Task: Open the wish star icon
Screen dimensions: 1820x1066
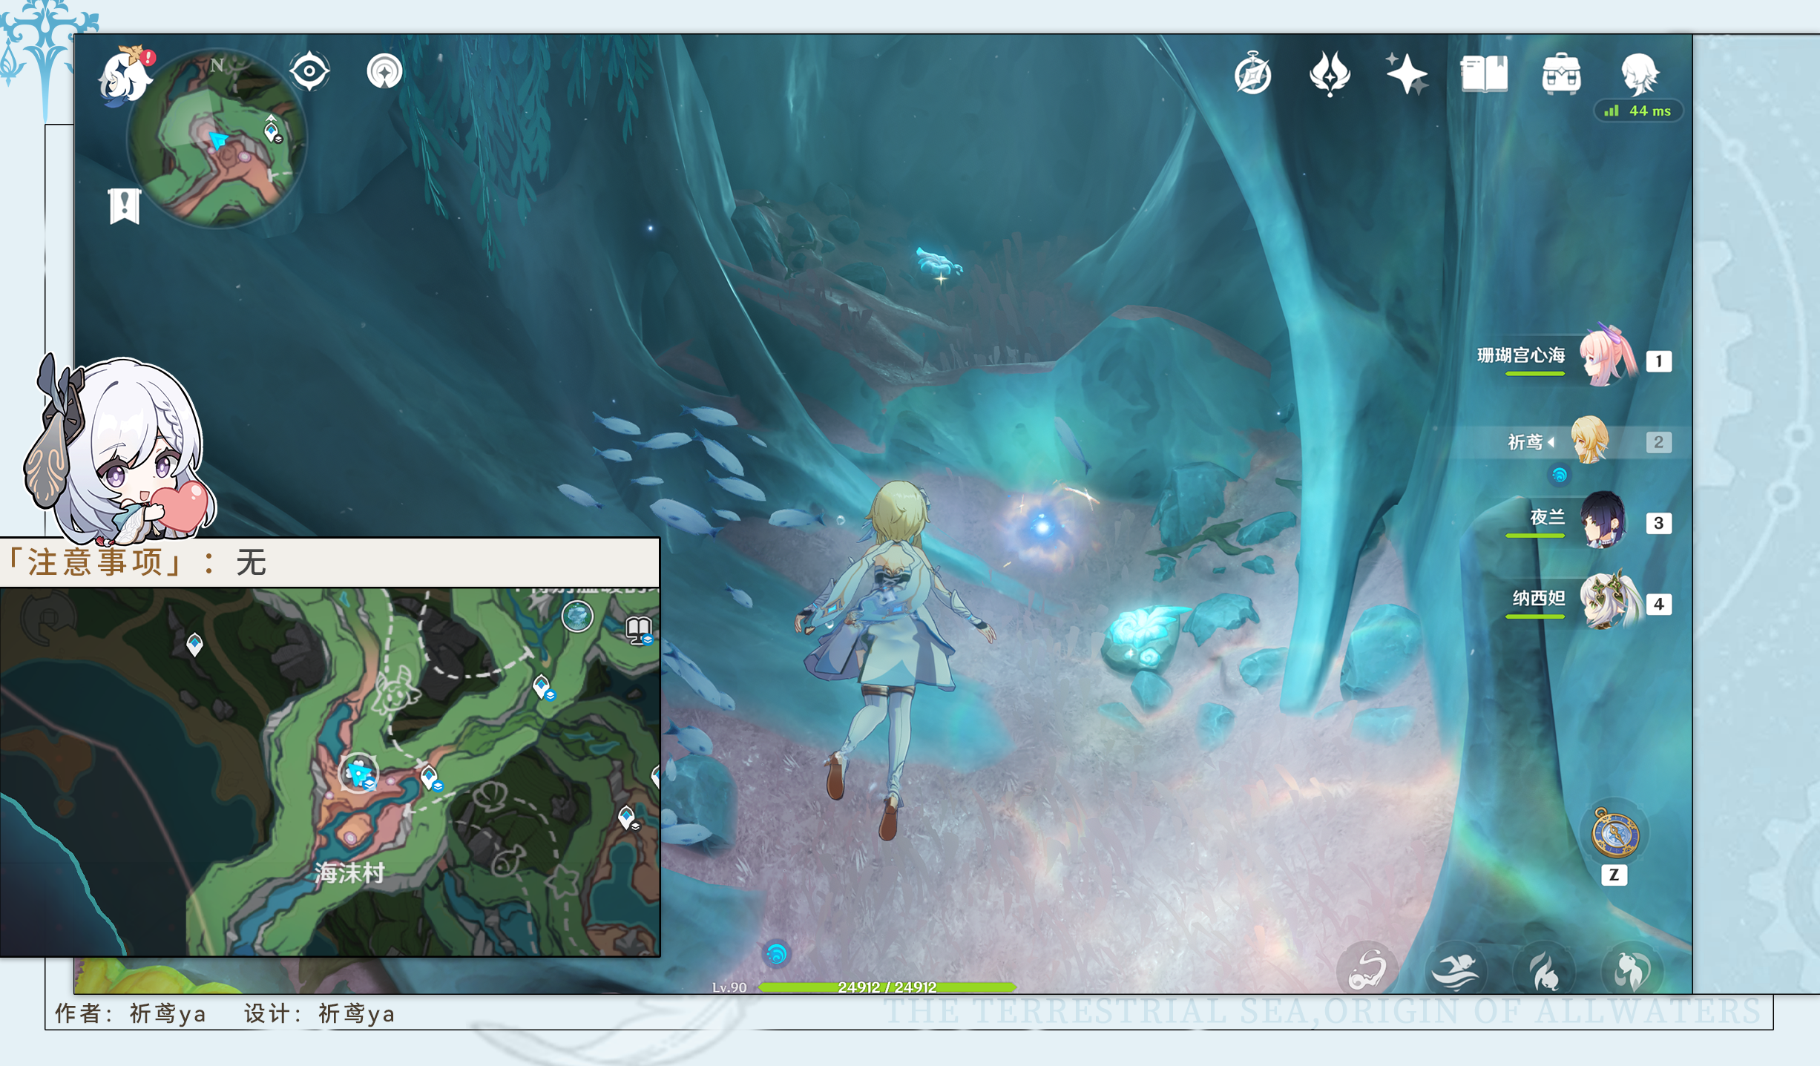Action: point(1406,74)
